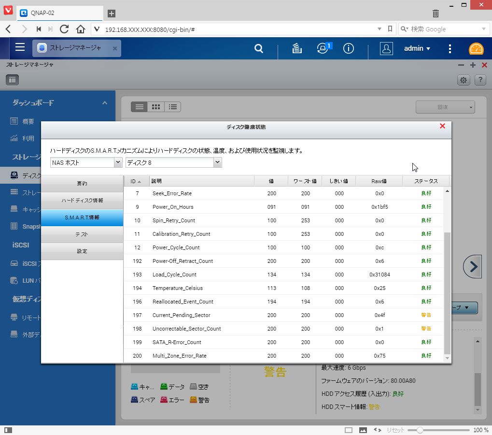Collapse the ダッシュボード sidebar section
This screenshot has height=435, width=492.
pyautogui.click(x=104, y=102)
